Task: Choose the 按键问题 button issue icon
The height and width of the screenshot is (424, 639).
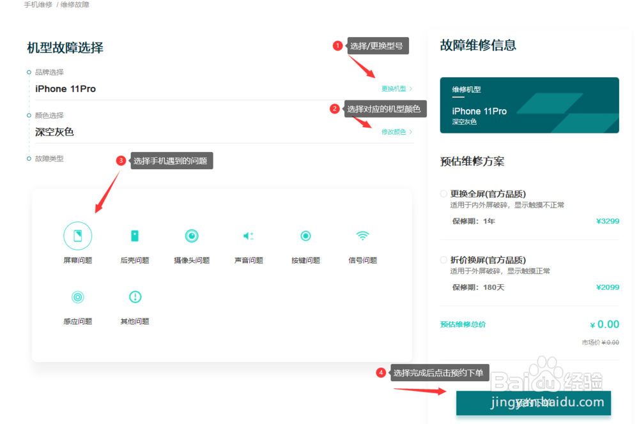Action: [305, 235]
